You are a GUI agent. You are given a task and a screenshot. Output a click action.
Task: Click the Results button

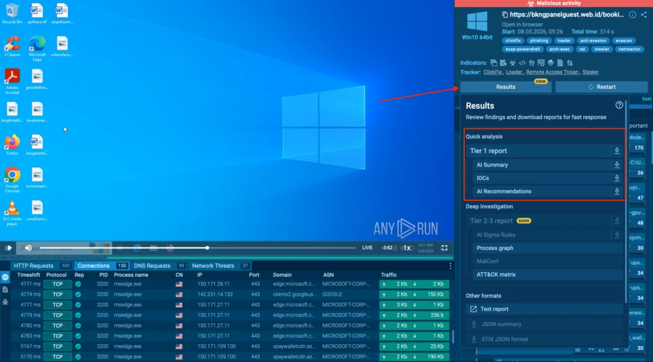506,87
